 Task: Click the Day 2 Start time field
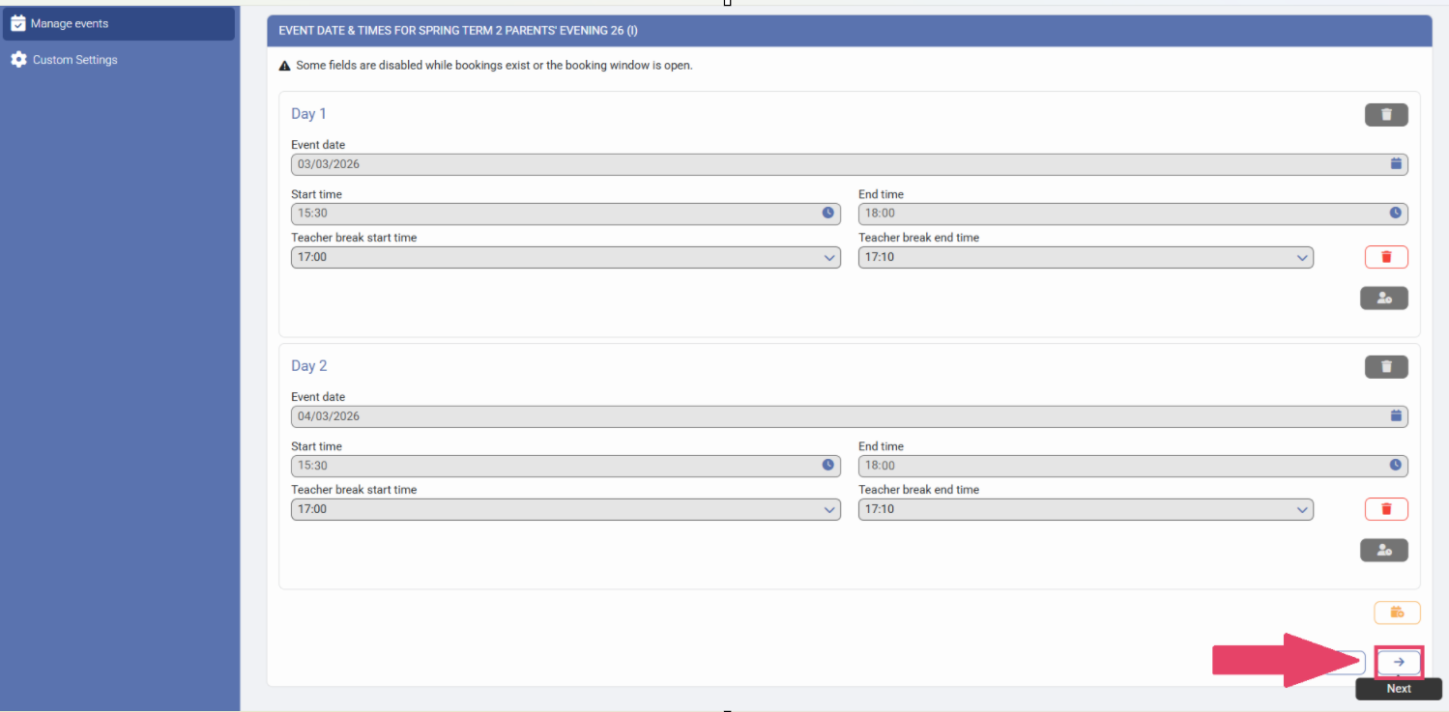tap(556, 466)
